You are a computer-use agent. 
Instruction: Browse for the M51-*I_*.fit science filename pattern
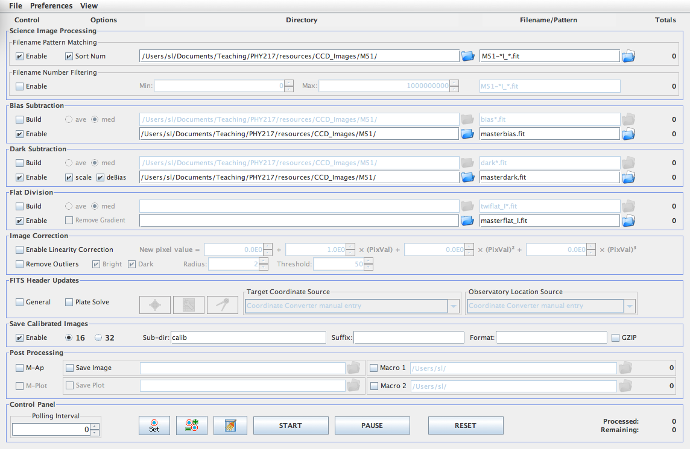click(x=628, y=56)
